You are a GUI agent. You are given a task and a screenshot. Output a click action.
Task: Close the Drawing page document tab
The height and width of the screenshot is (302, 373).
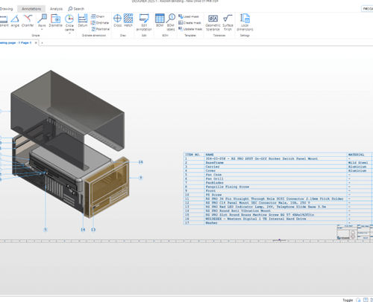(x=36, y=43)
